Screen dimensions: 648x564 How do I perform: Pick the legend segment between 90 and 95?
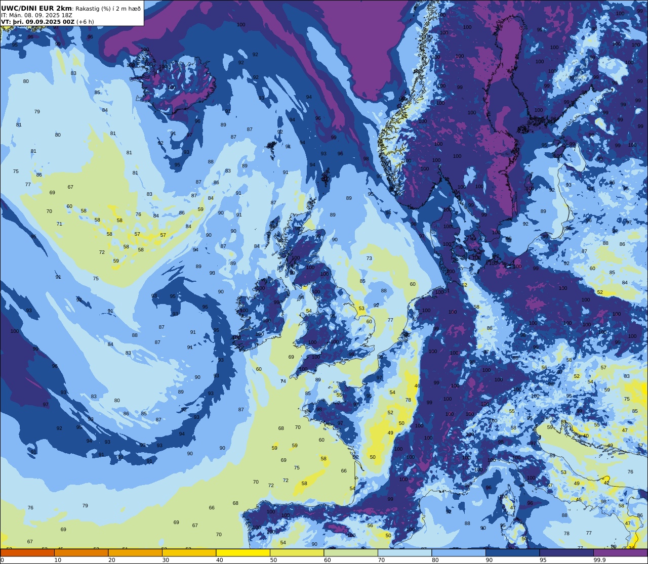(513, 552)
